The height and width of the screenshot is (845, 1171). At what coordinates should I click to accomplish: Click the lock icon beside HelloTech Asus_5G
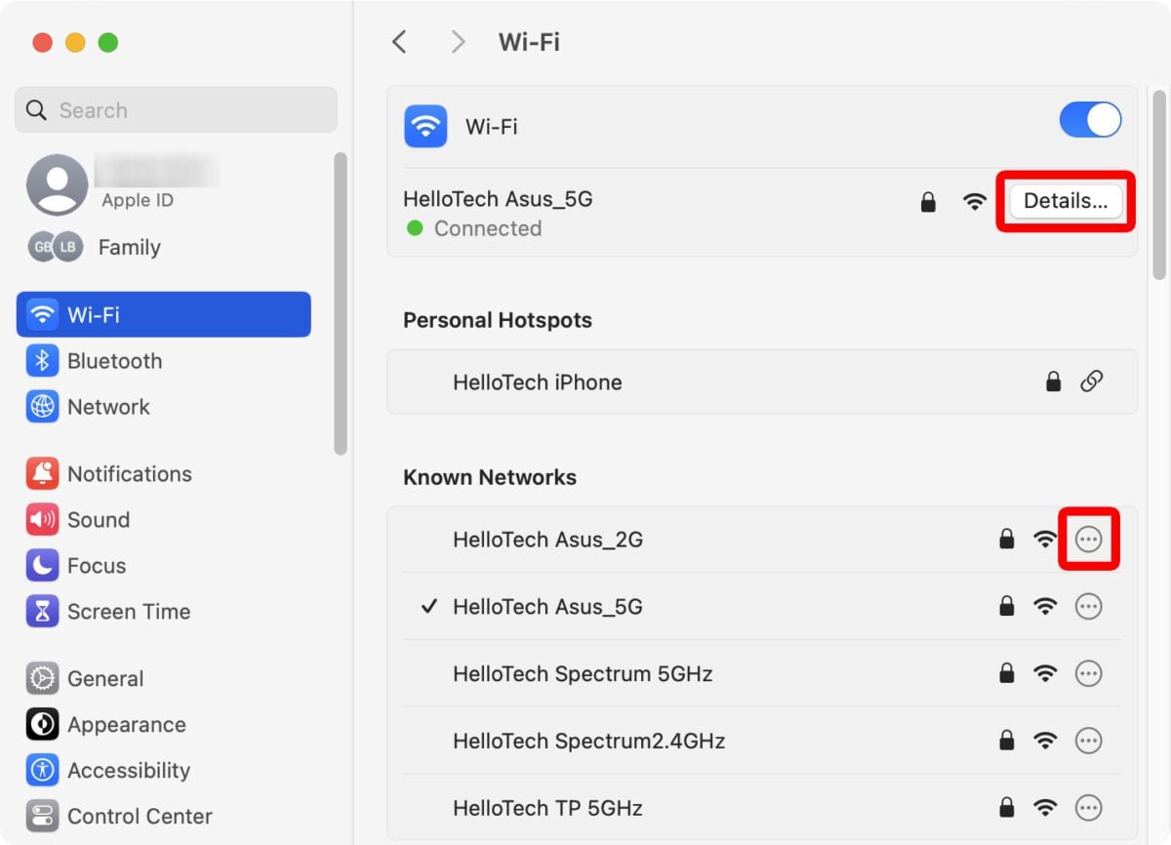point(927,201)
